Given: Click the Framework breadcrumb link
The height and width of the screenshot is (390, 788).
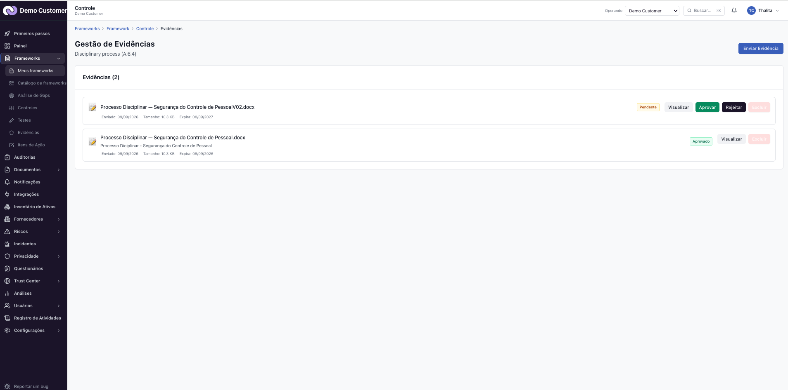Looking at the screenshot, I should [x=118, y=28].
